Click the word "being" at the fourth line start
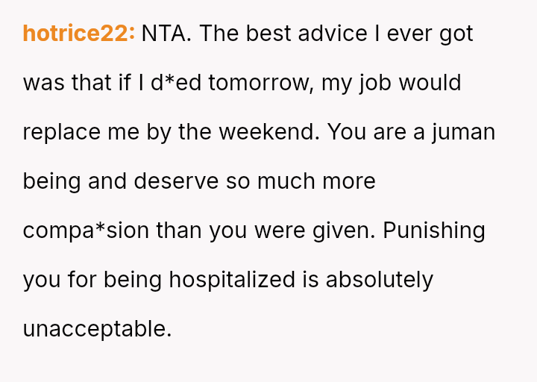Viewport: 537px width, 382px height. pyautogui.click(x=51, y=181)
